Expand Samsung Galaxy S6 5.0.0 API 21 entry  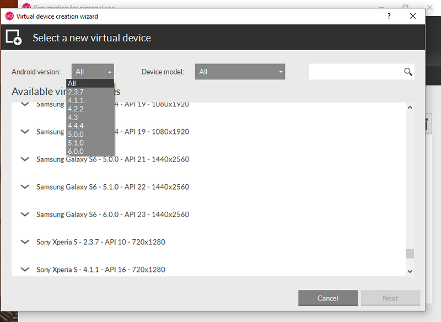tap(25, 159)
